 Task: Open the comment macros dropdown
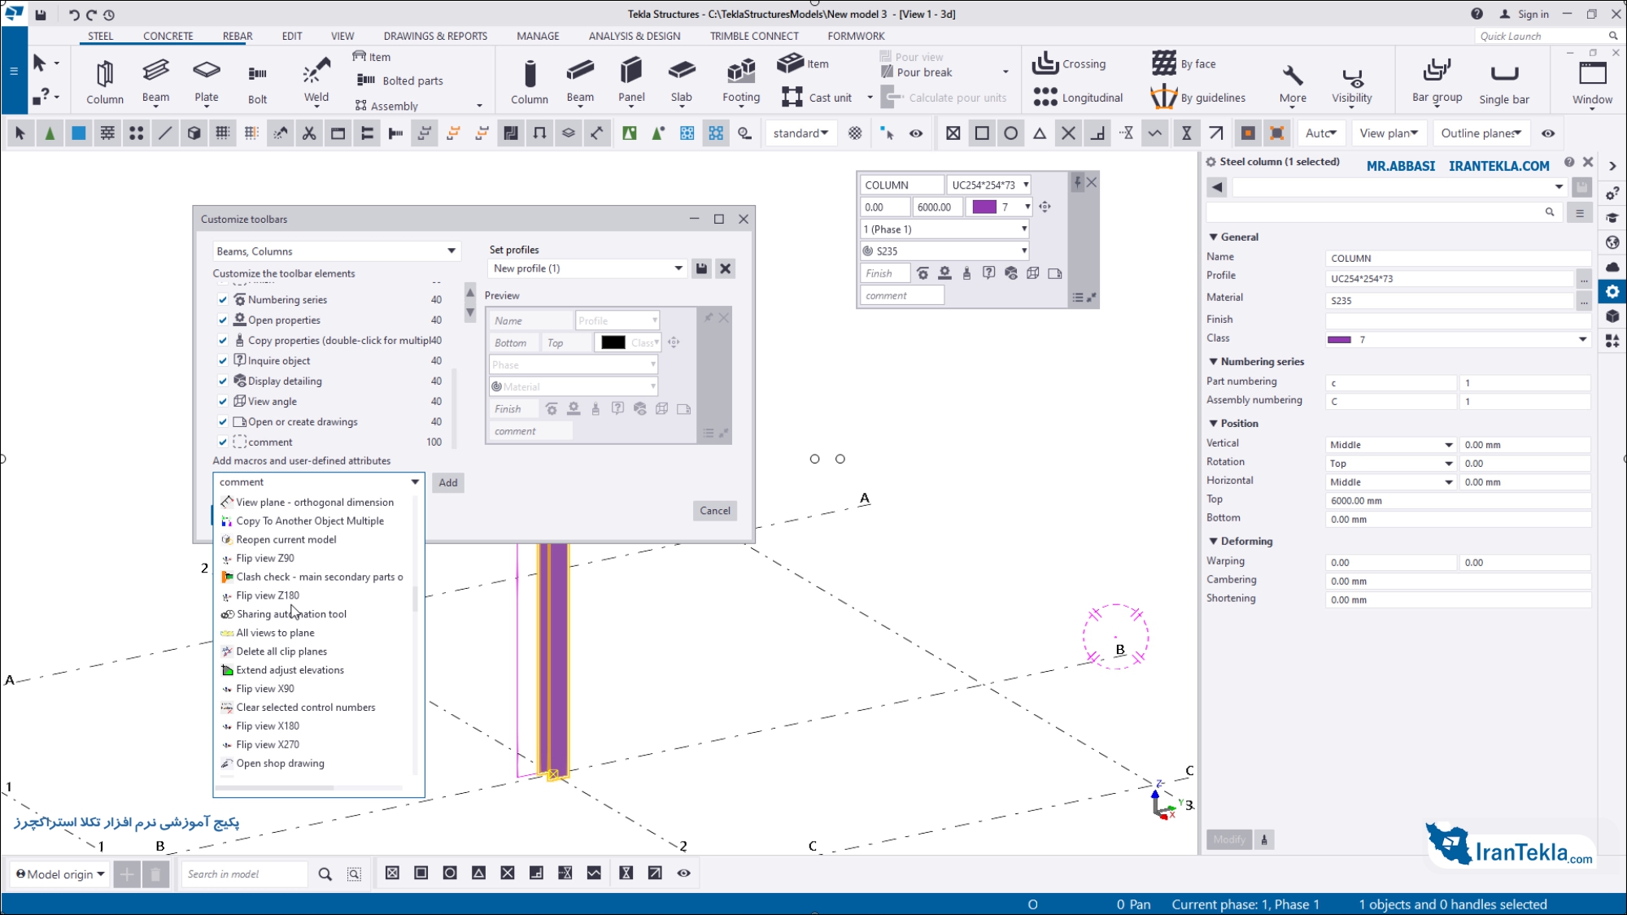pos(319,482)
